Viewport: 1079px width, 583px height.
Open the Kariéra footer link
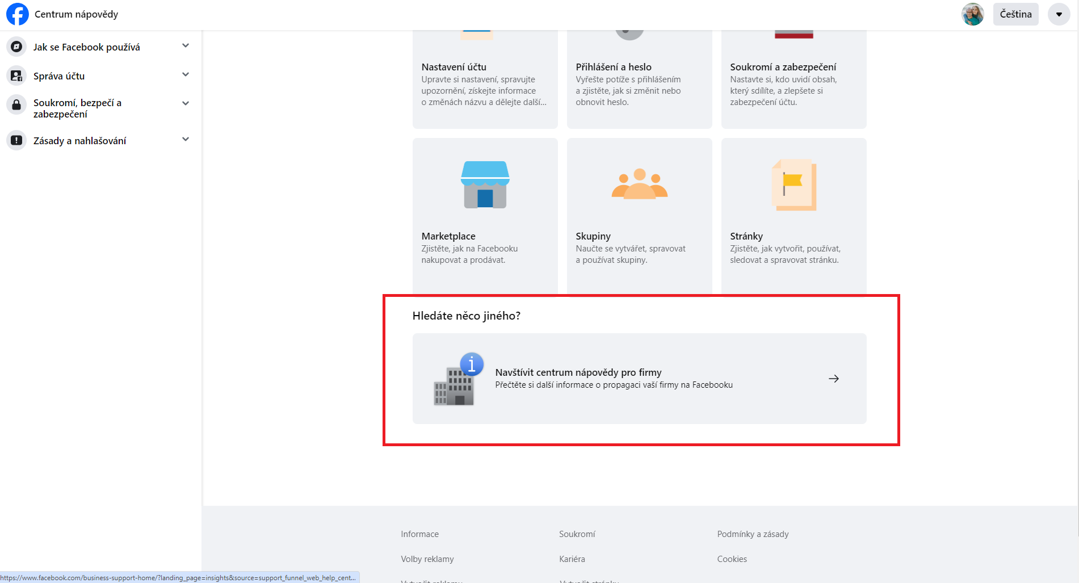[572, 559]
